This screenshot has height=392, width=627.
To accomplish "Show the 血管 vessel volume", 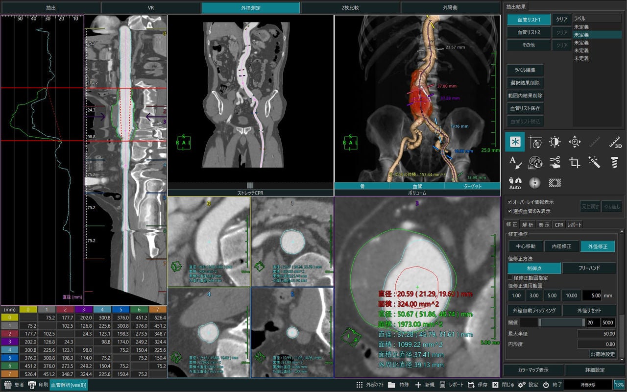I will coord(417,186).
